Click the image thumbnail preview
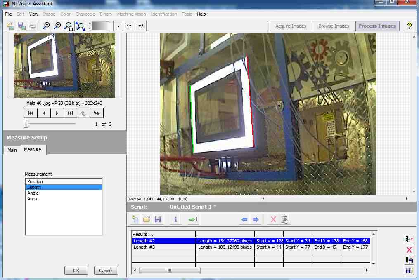The width and height of the screenshot is (419, 280). point(64,65)
